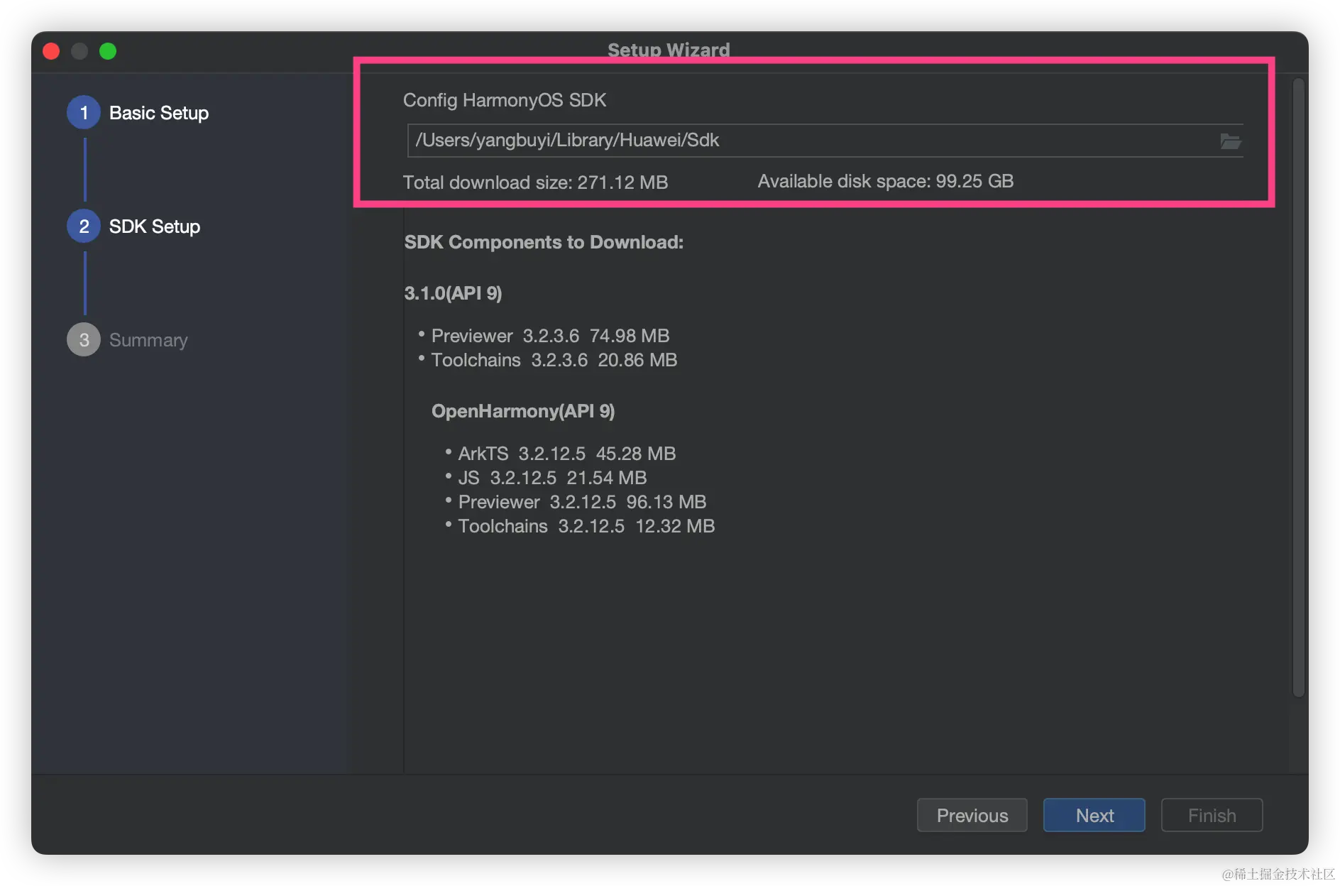Click the 'Total download size: 271.12 MB' text
Viewport: 1340px width, 886px height.
click(535, 182)
